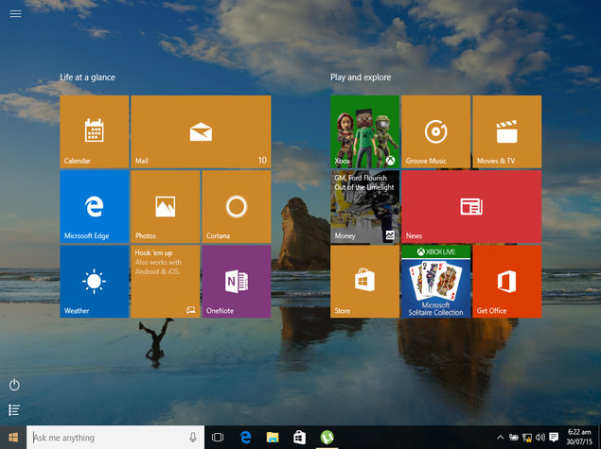Viewport: 601px width, 449px height.
Task: Open uTorrent from the taskbar
Action: click(327, 437)
